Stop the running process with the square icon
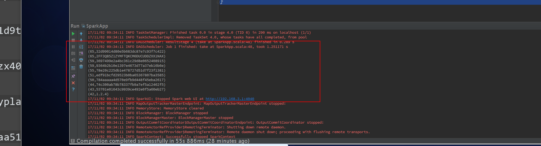 (73, 40)
